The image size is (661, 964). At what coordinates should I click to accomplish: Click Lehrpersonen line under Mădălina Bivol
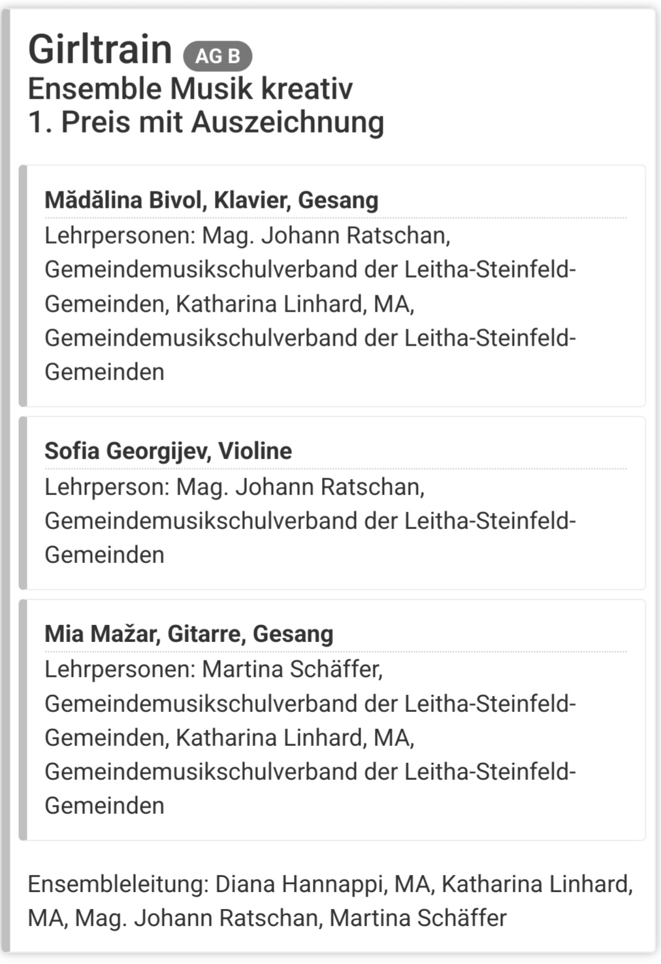[247, 235]
